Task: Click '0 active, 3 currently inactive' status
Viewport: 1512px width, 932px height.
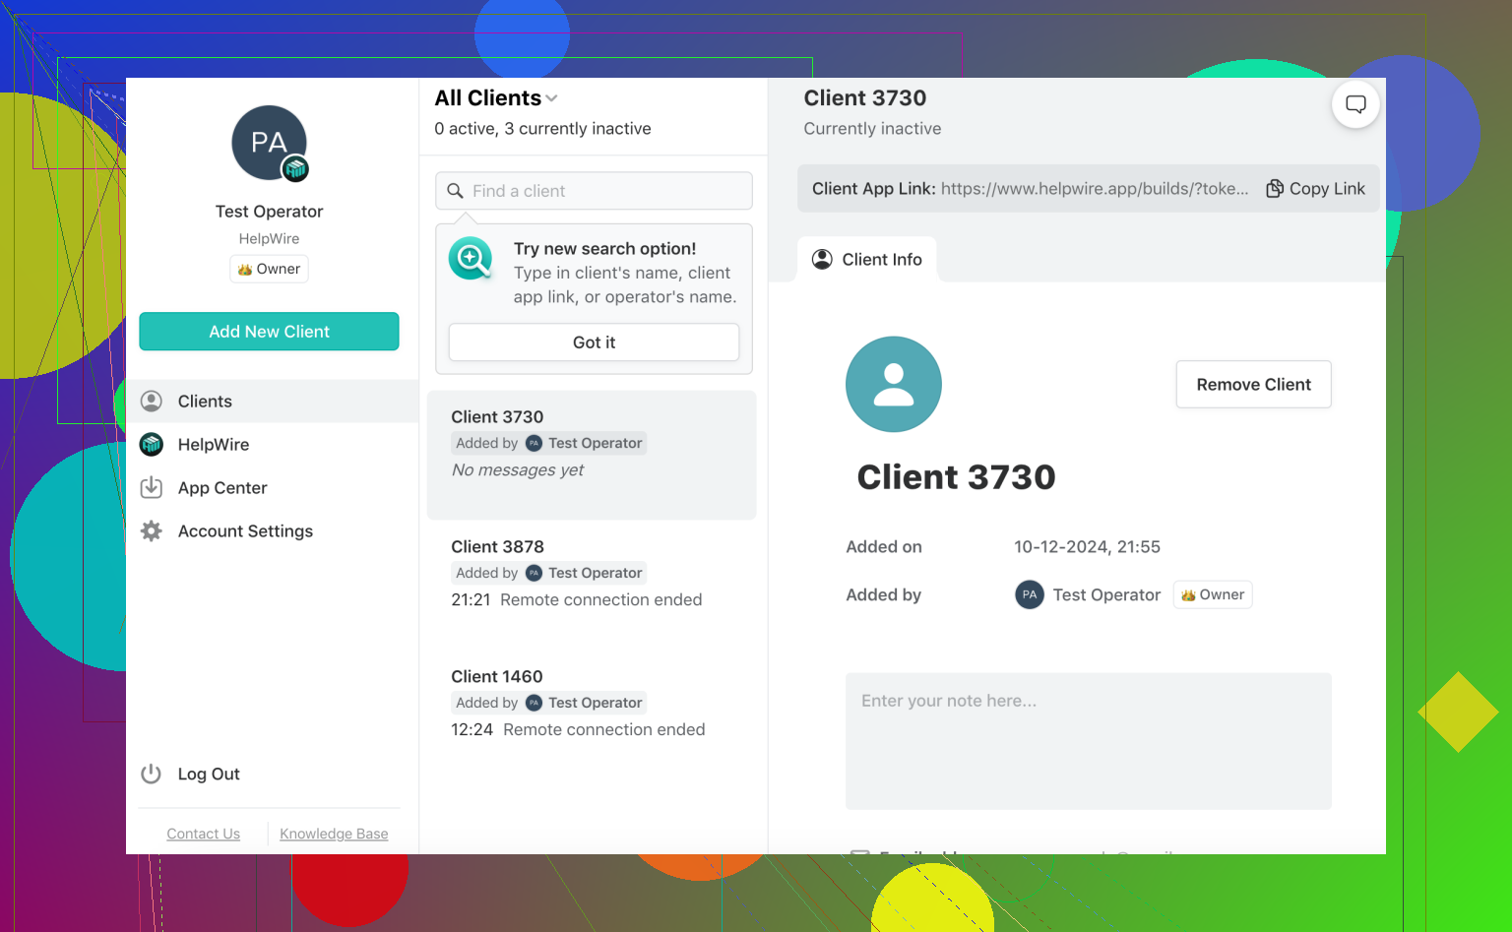Action: click(x=542, y=129)
